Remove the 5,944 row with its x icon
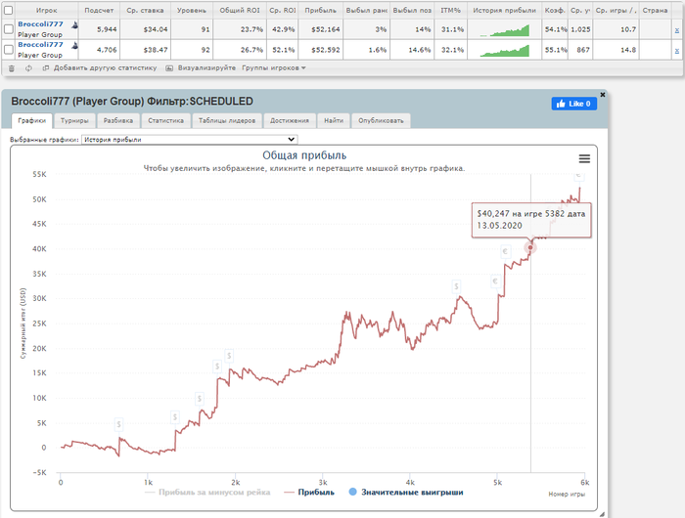Image resolution: width=685 pixels, height=518 pixels. coord(677,30)
